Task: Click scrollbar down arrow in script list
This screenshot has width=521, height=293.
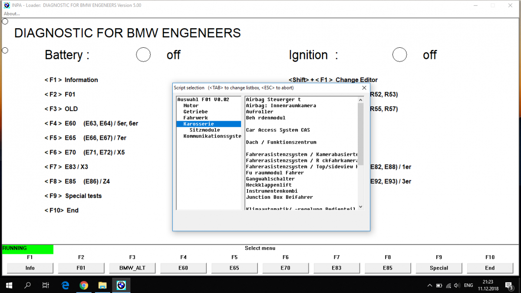Action: 360,207
